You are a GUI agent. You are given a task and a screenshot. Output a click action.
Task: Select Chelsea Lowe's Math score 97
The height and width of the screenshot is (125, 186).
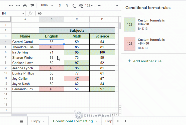tap(77, 63)
